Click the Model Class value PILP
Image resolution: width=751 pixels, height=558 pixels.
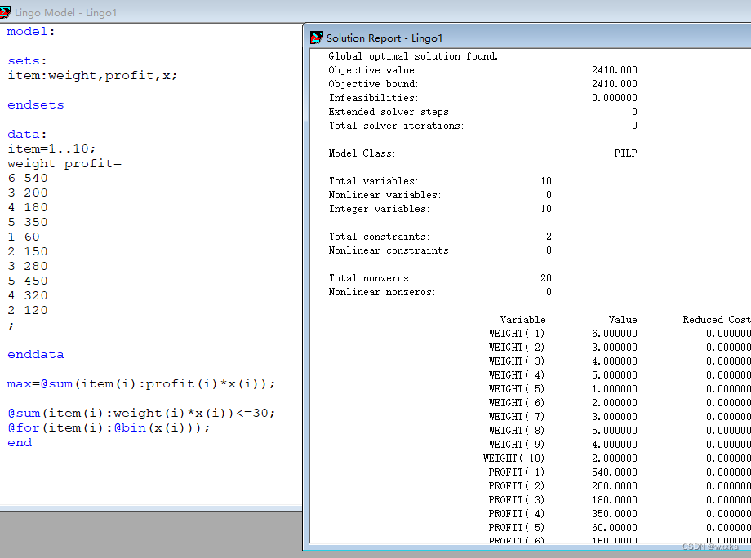point(625,153)
